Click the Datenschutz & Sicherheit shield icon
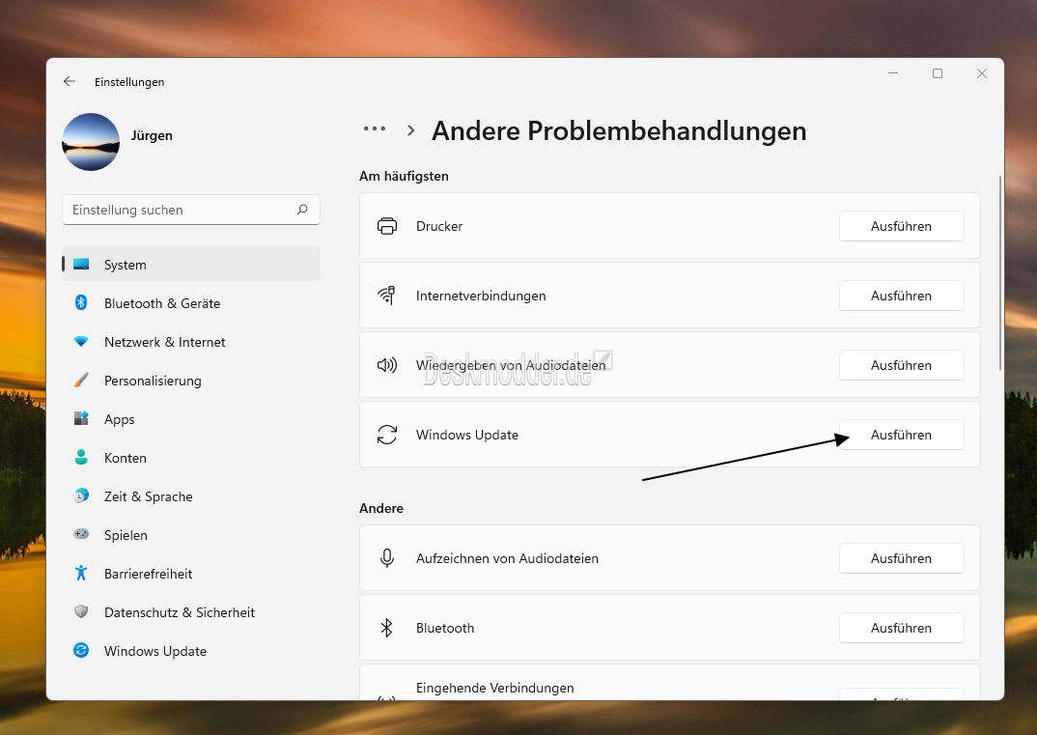The height and width of the screenshot is (735, 1037). [x=81, y=612]
